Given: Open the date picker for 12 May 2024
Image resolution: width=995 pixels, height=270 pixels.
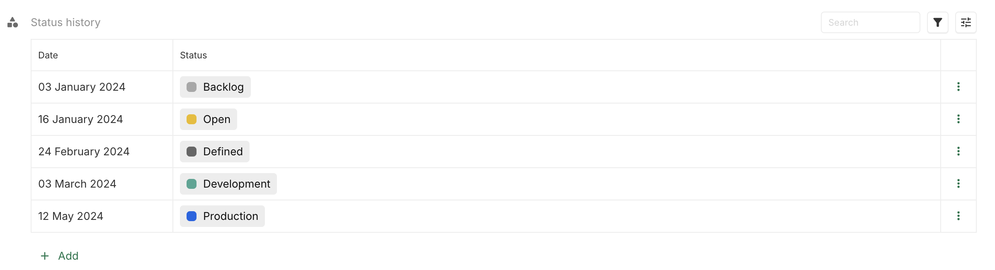Looking at the screenshot, I should click(71, 216).
